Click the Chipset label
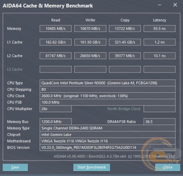This screenshot has height=176, width=183. [x=14, y=135]
